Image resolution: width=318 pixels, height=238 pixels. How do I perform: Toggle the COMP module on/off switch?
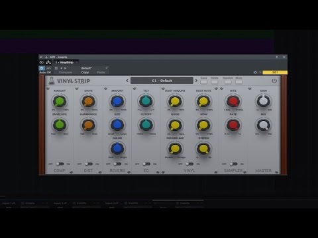click(x=60, y=164)
